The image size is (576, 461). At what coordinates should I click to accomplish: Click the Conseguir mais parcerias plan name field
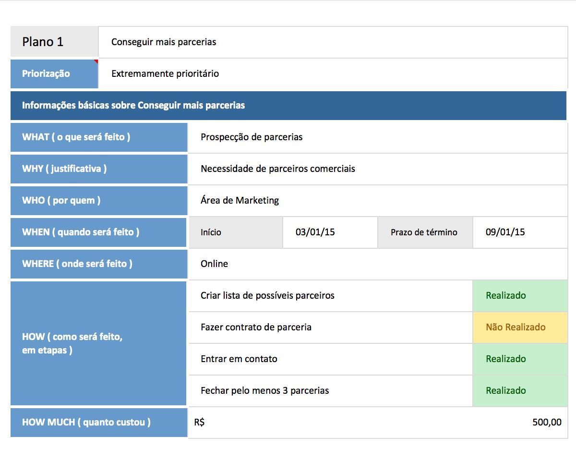pyautogui.click(x=333, y=42)
